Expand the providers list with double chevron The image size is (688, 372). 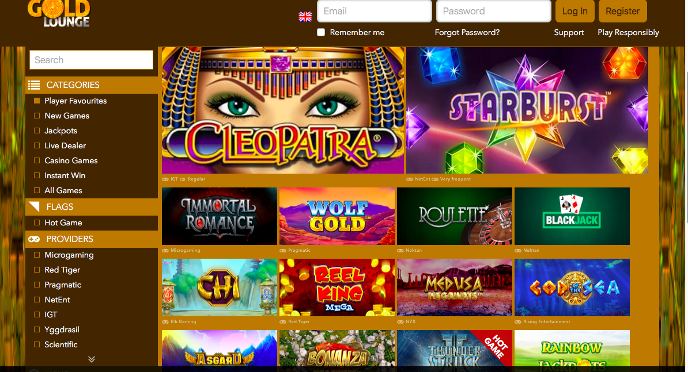[91, 359]
